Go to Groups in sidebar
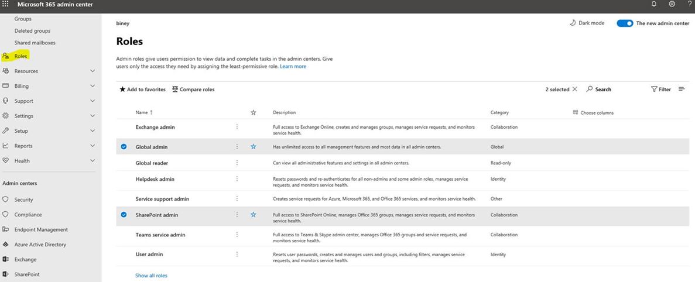Viewport: 695px width, 282px height. pos(23,19)
